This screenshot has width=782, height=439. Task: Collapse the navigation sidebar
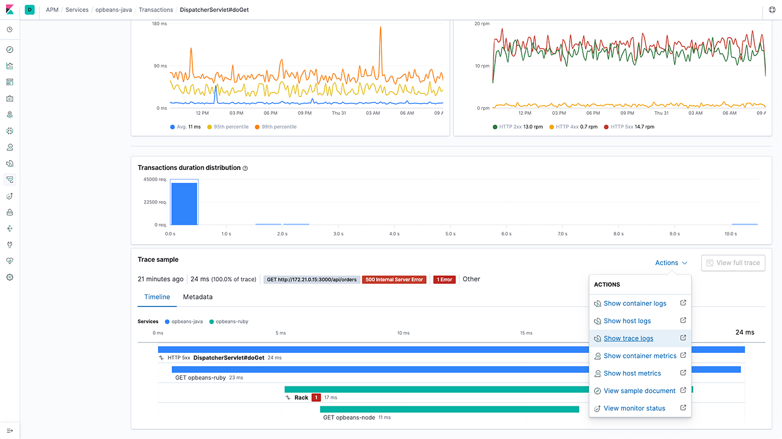point(9,432)
